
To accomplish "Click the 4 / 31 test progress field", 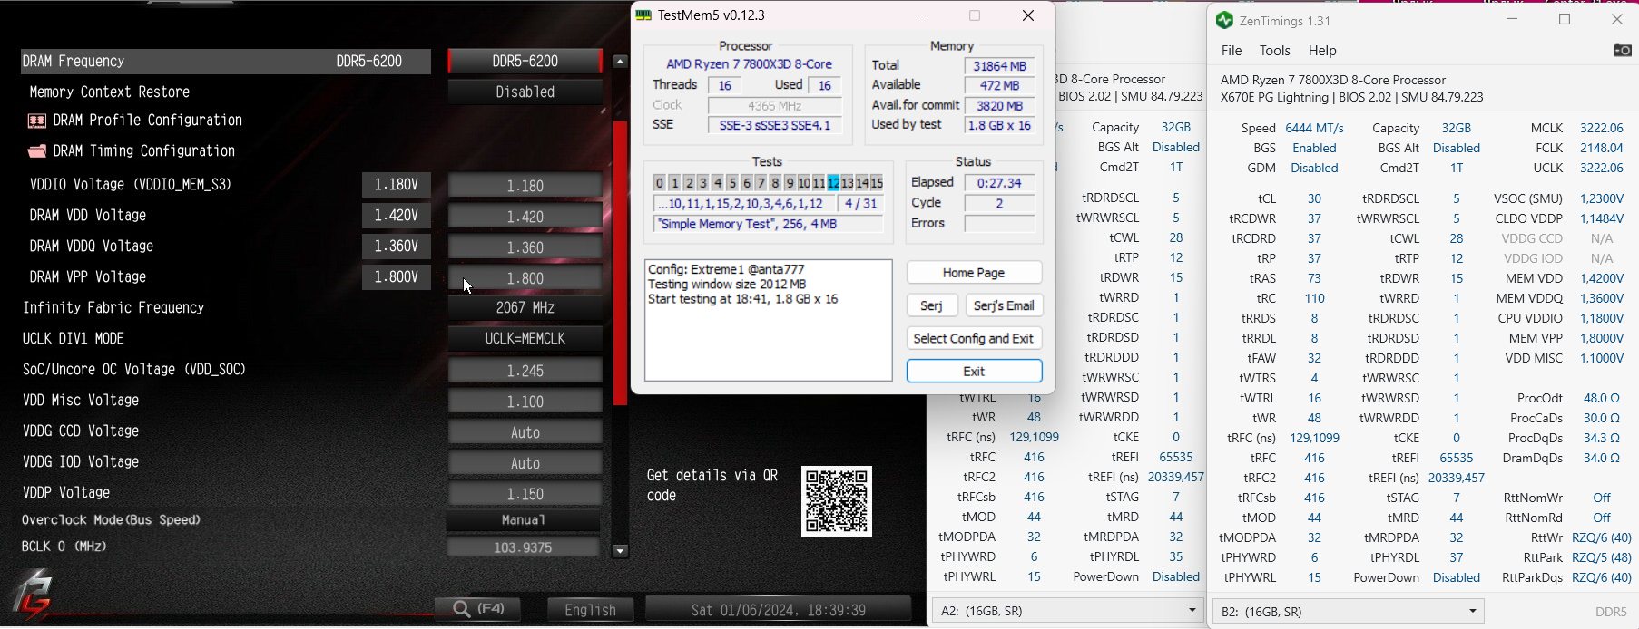I will [860, 204].
